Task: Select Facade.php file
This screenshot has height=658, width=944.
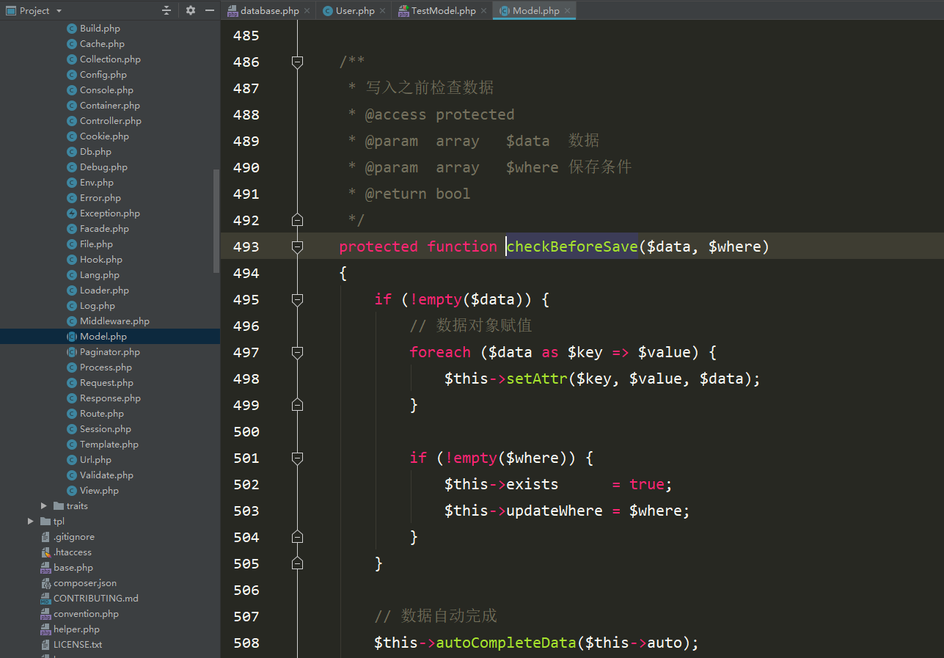Action: pyautogui.click(x=104, y=229)
